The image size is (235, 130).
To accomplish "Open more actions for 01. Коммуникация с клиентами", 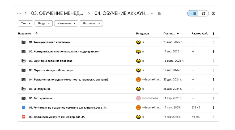I will pyautogui.click(x=213, y=42).
